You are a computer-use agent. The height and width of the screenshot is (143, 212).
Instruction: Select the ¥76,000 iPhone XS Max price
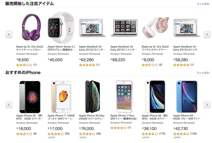pyautogui.click(x=87, y=128)
